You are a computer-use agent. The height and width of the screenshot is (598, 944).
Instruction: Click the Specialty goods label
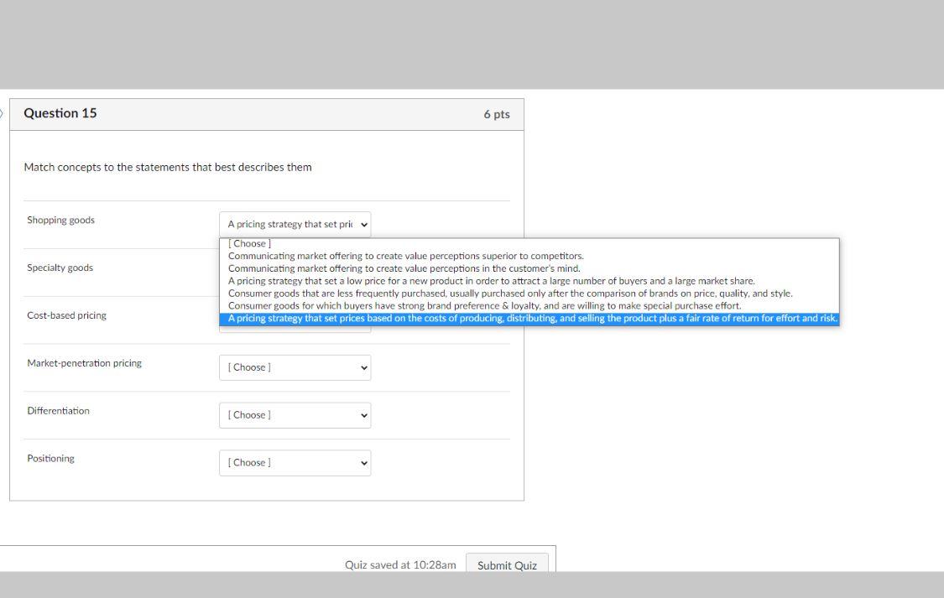click(60, 268)
